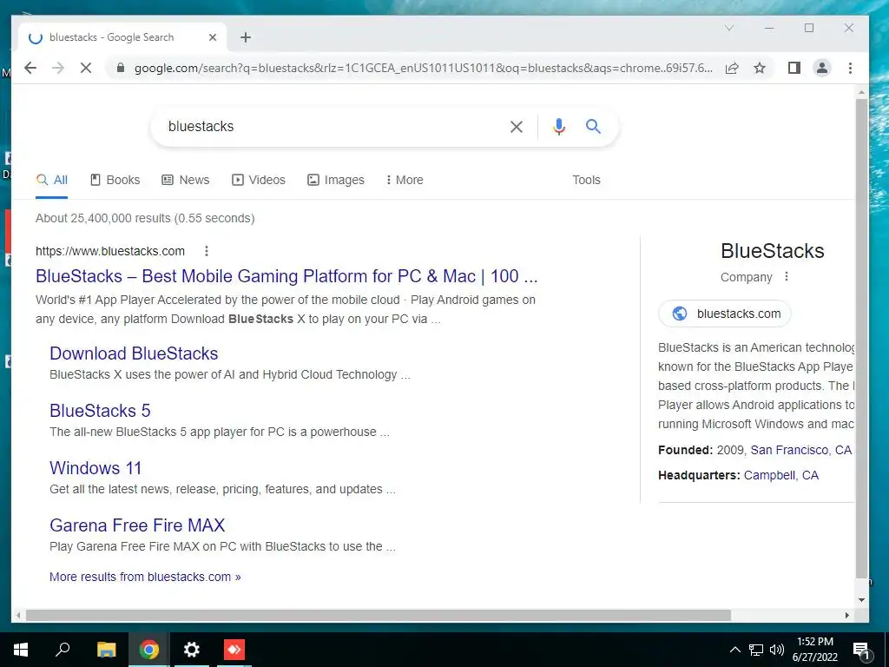This screenshot has height=667, width=889.
Task: Open options dots beside bluestacks.com URL
Action: 207,251
